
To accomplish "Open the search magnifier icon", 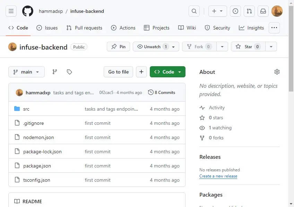I will click(x=194, y=11).
